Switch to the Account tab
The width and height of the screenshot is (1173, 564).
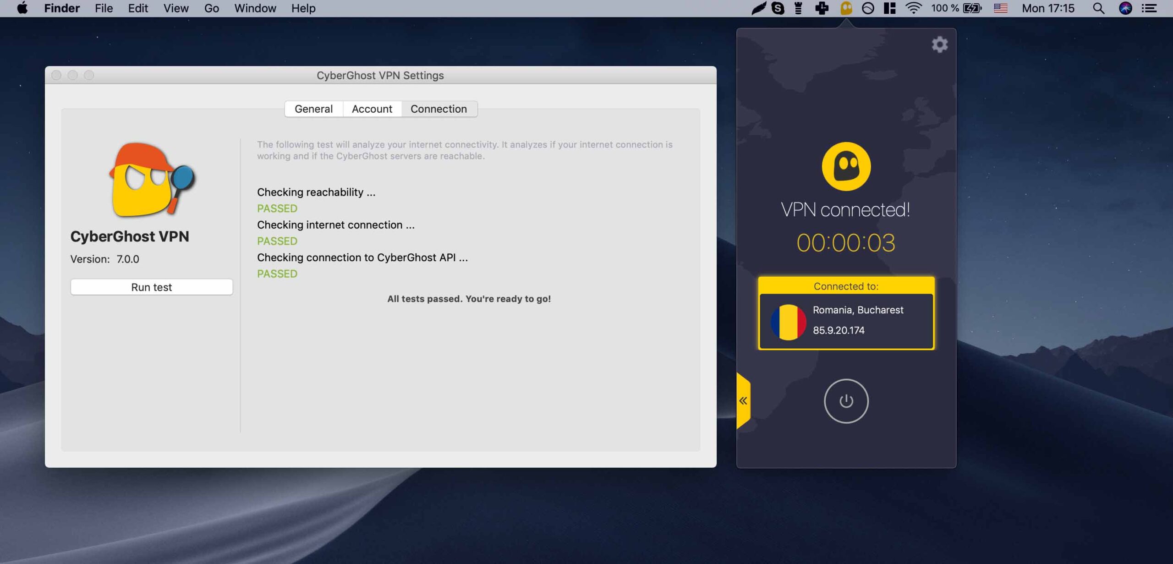372,109
